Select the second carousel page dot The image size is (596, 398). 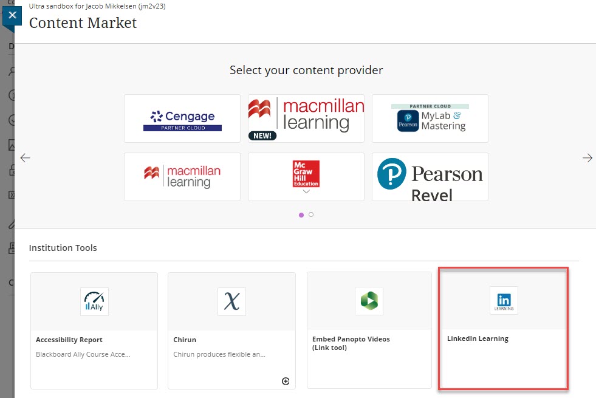311,214
